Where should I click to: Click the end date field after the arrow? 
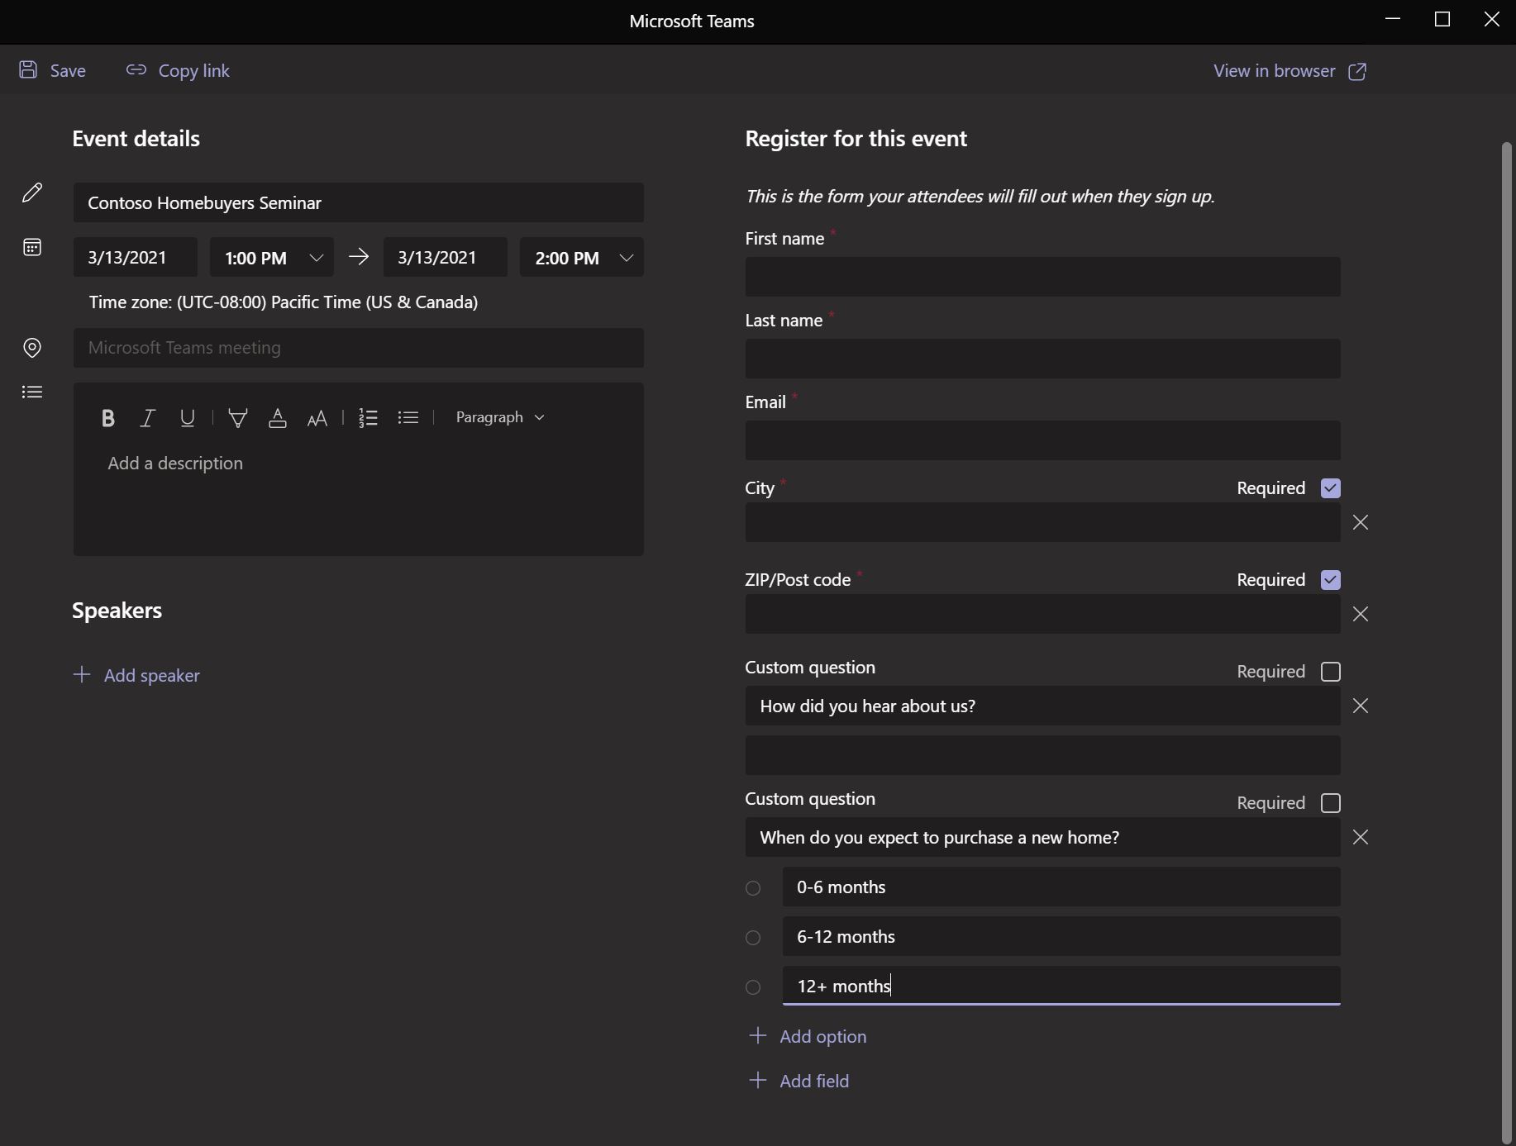[x=446, y=258]
